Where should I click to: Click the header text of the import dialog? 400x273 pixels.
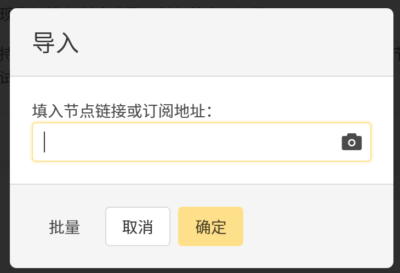click(x=56, y=43)
